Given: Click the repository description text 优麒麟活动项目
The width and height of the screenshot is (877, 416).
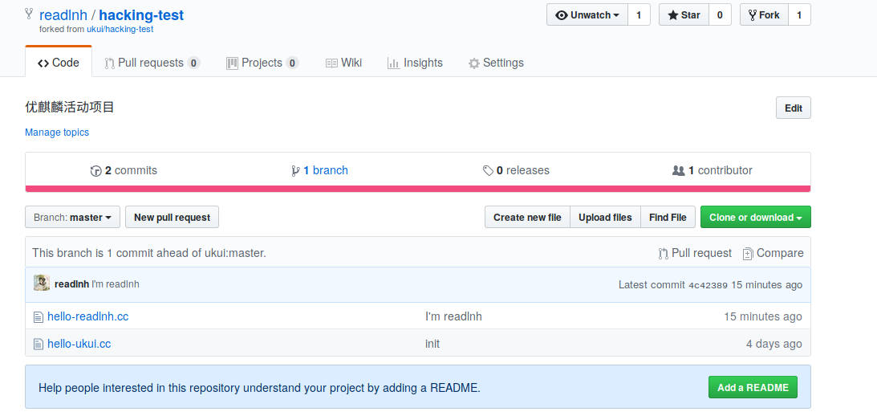Looking at the screenshot, I should coord(70,107).
